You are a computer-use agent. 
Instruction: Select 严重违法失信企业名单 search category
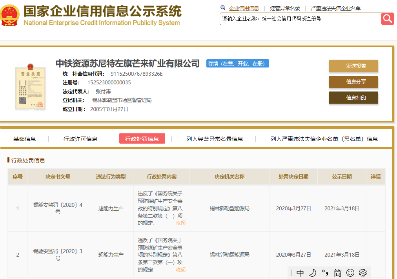point(336,8)
